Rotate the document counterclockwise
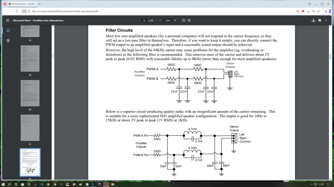Image resolution: width=334 pixels, height=187 pixels. [x=189, y=20]
